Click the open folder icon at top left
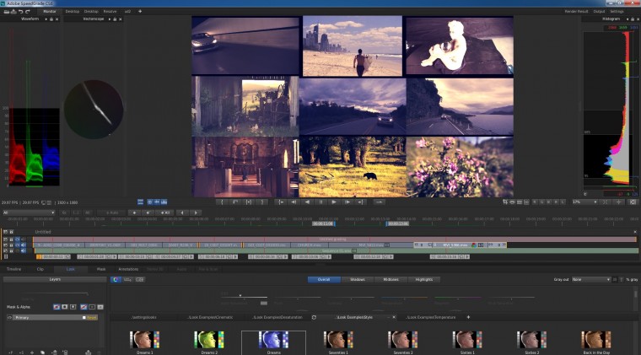This screenshot has width=641, height=355. pos(6,11)
